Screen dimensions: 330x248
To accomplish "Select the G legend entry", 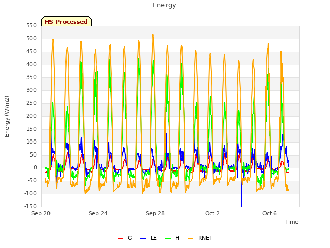I will point(125,238).
